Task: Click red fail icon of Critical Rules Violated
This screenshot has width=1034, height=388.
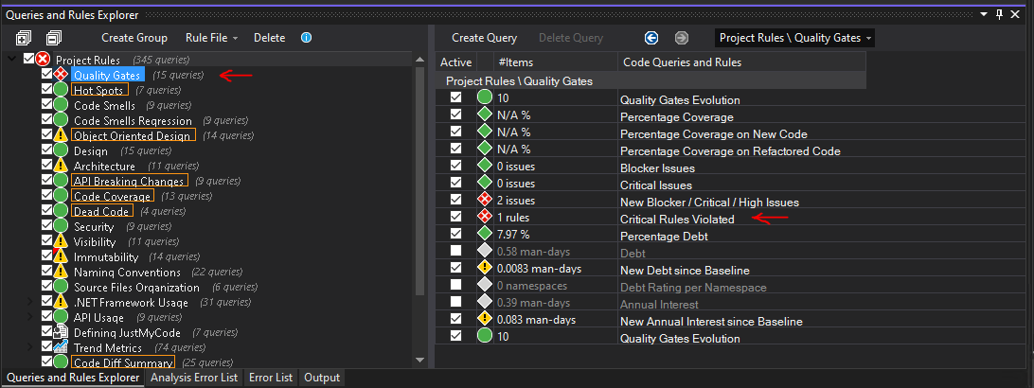Action: [x=485, y=217]
